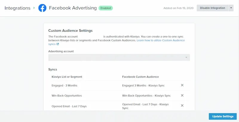Click Win-Back Opportunities - Klaviyo Sync audience
Image resolution: width=239 pixels, height=122 pixels.
pos(146,95)
